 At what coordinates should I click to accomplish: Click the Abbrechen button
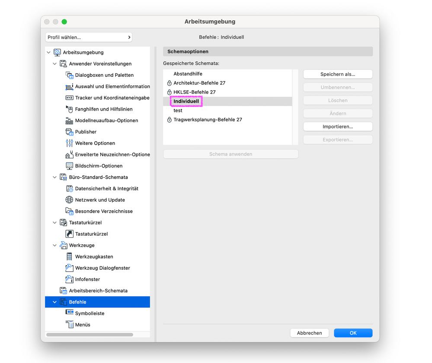click(309, 333)
